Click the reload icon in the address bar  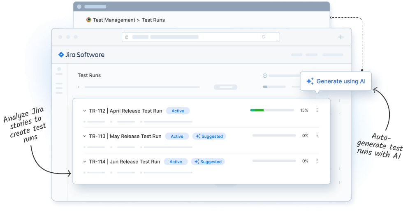coord(264,37)
